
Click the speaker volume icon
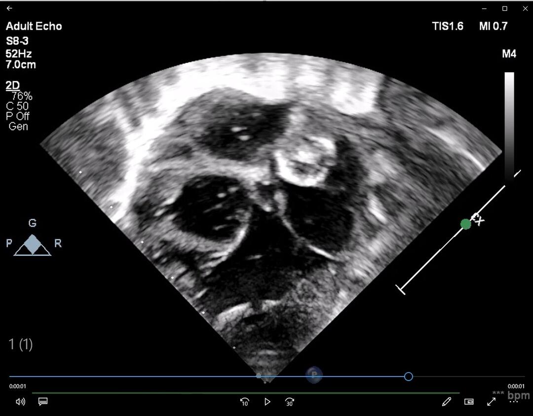coord(20,402)
